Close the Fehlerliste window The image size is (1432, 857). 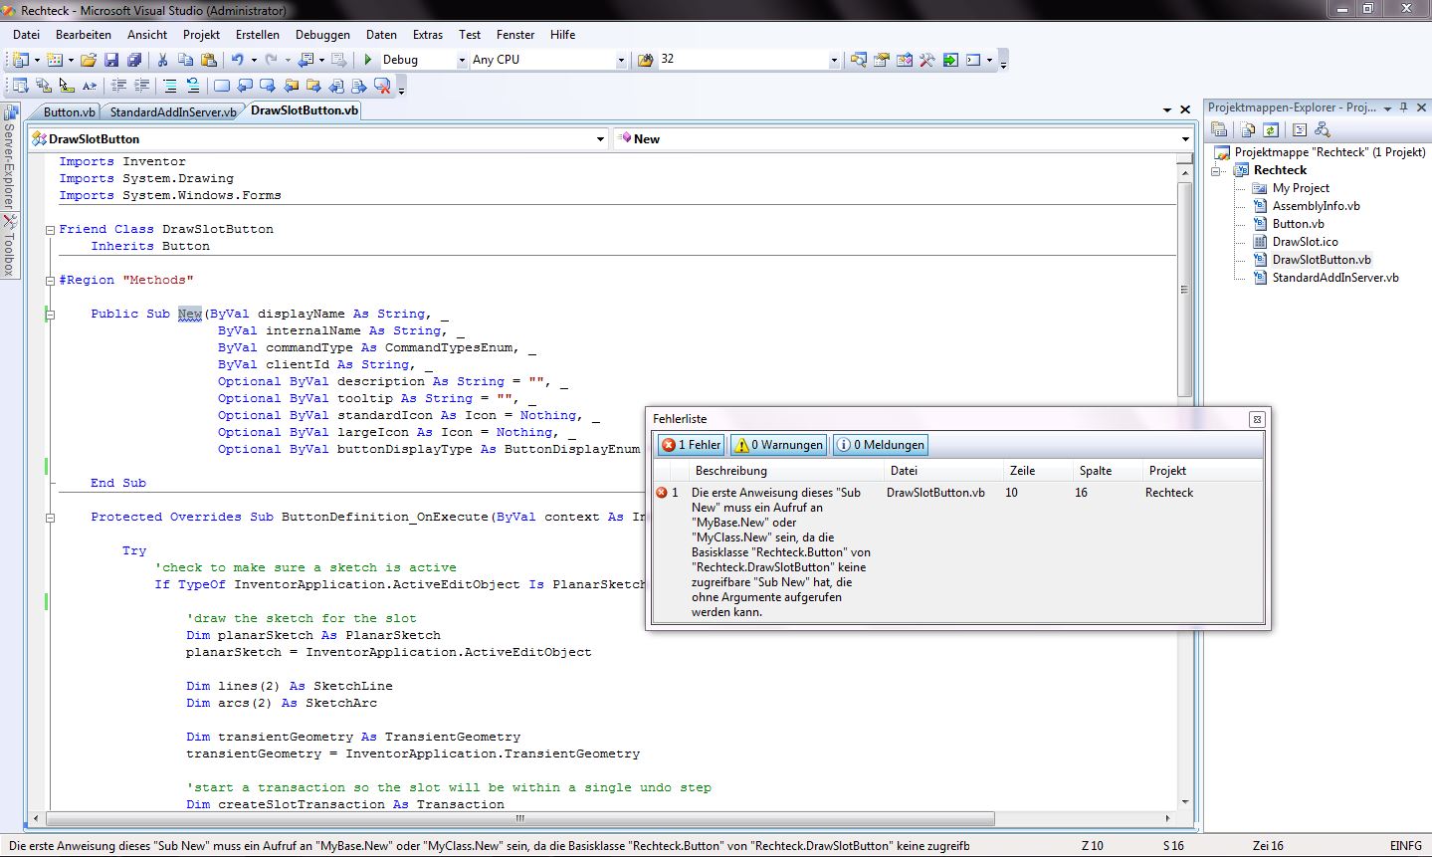1257,419
